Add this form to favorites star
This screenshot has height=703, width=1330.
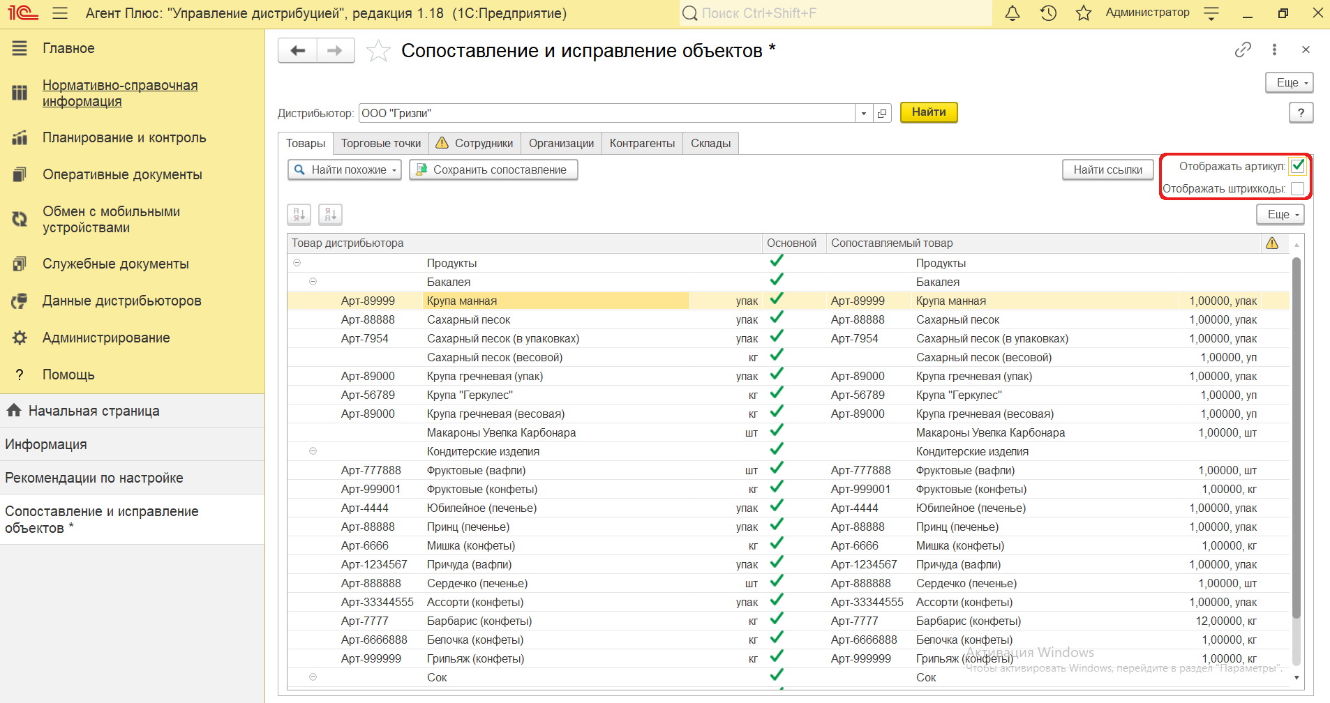[378, 51]
